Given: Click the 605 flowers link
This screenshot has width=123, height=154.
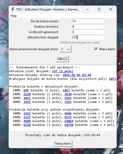Looking at the screenshot, I should 26,90.
